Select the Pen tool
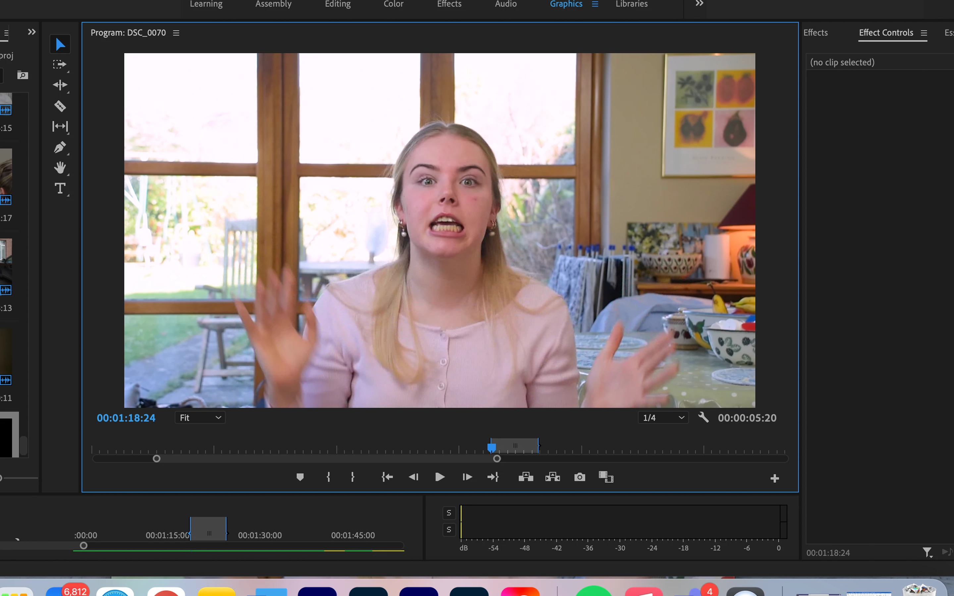The width and height of the screenshot is (954, 596). coord(60,147)
